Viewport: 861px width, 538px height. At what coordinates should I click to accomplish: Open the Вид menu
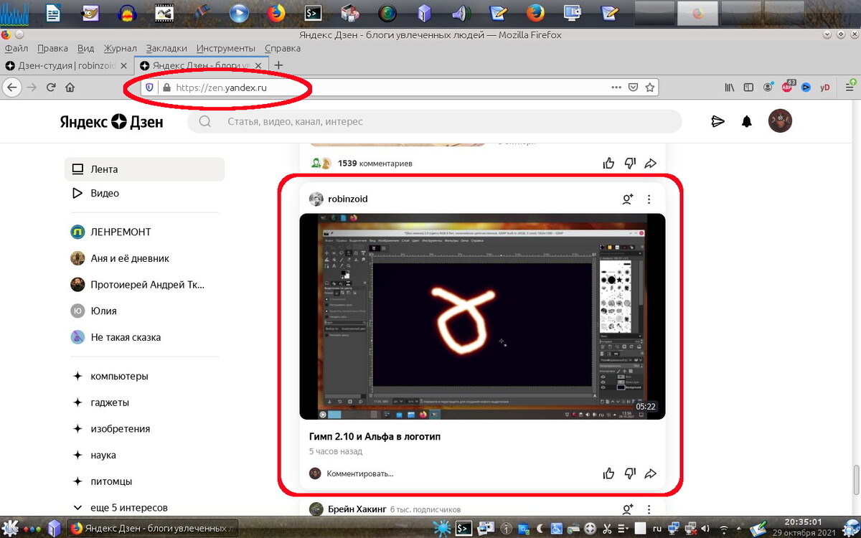click(85, 48)
